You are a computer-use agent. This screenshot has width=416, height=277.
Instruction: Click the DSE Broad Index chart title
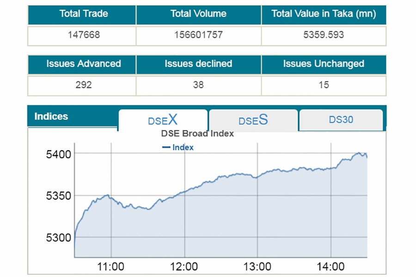[x=197, y=134]
